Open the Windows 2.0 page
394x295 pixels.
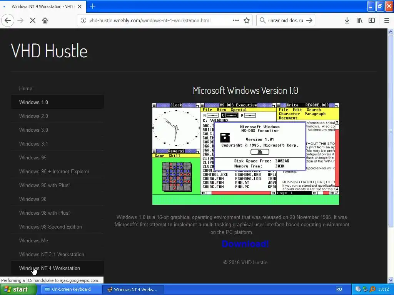[x=57, y=116]
